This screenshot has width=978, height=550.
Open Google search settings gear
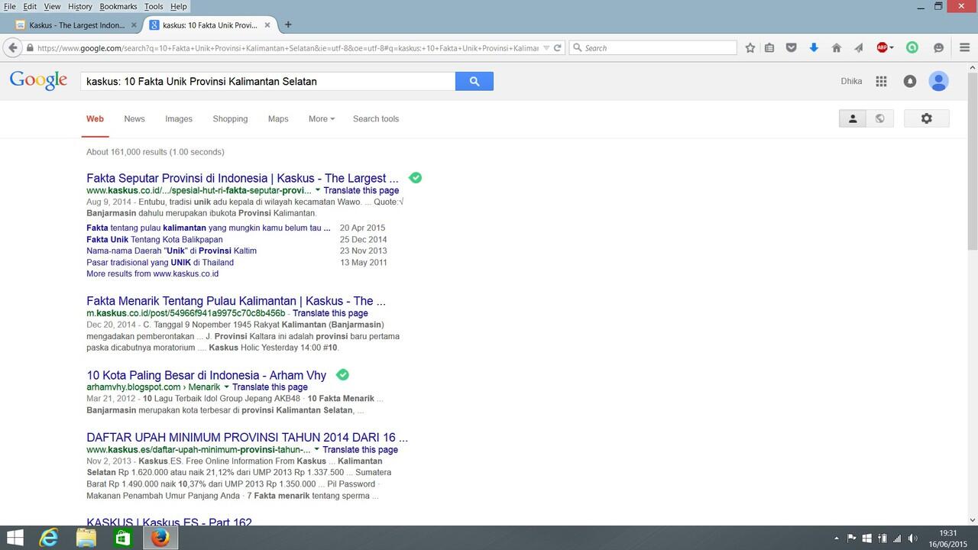[927, 118]
